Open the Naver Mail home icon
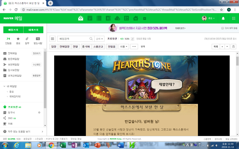The width and height of the screenshot is (239, 149). [81, 18]
